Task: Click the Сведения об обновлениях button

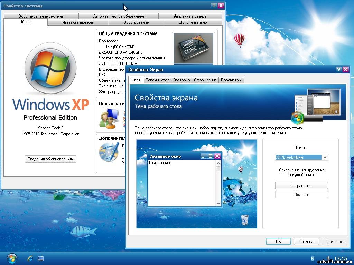Action: point(50,159)
